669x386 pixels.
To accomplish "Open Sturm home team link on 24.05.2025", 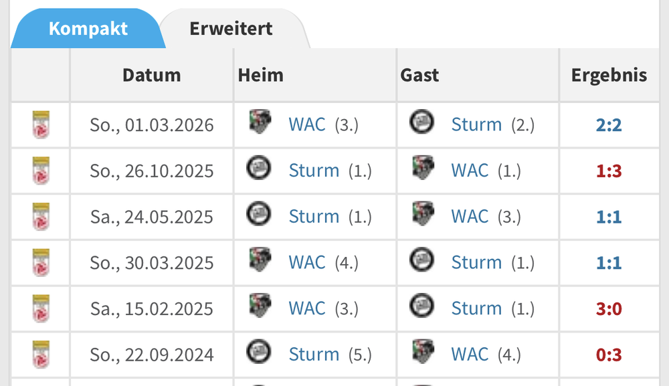I will pyautogui.click(x=314, y=216).
